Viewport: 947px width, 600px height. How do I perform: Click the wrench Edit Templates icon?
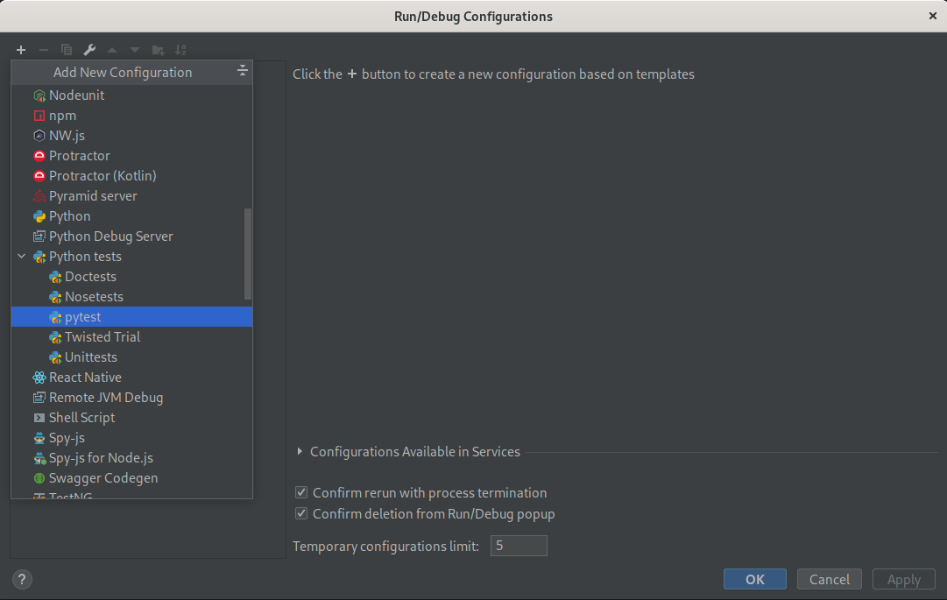click(x=89, y=50)
